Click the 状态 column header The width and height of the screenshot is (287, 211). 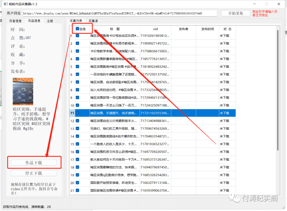pos(227,29)
